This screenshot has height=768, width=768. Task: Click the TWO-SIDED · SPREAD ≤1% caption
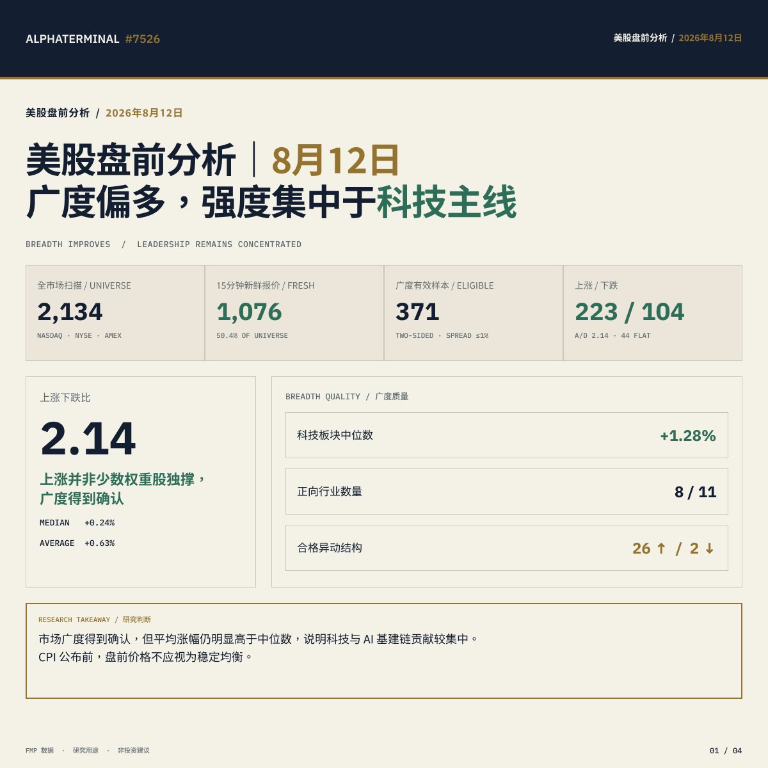click(442, 335)
